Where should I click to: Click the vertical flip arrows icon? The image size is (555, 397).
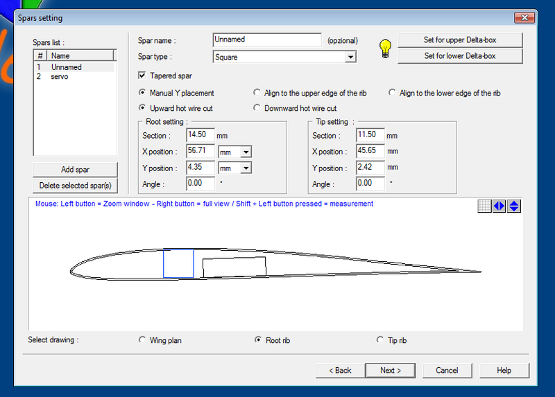pos(514,206)
